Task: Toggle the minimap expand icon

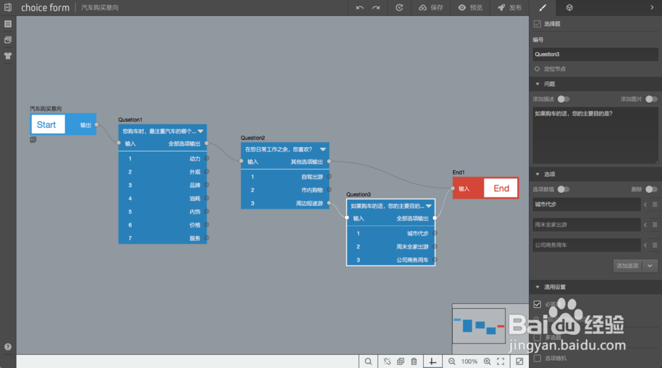Action: (520, 361)
